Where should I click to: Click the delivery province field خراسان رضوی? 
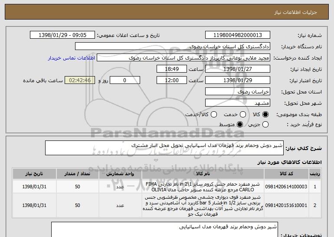238,92
